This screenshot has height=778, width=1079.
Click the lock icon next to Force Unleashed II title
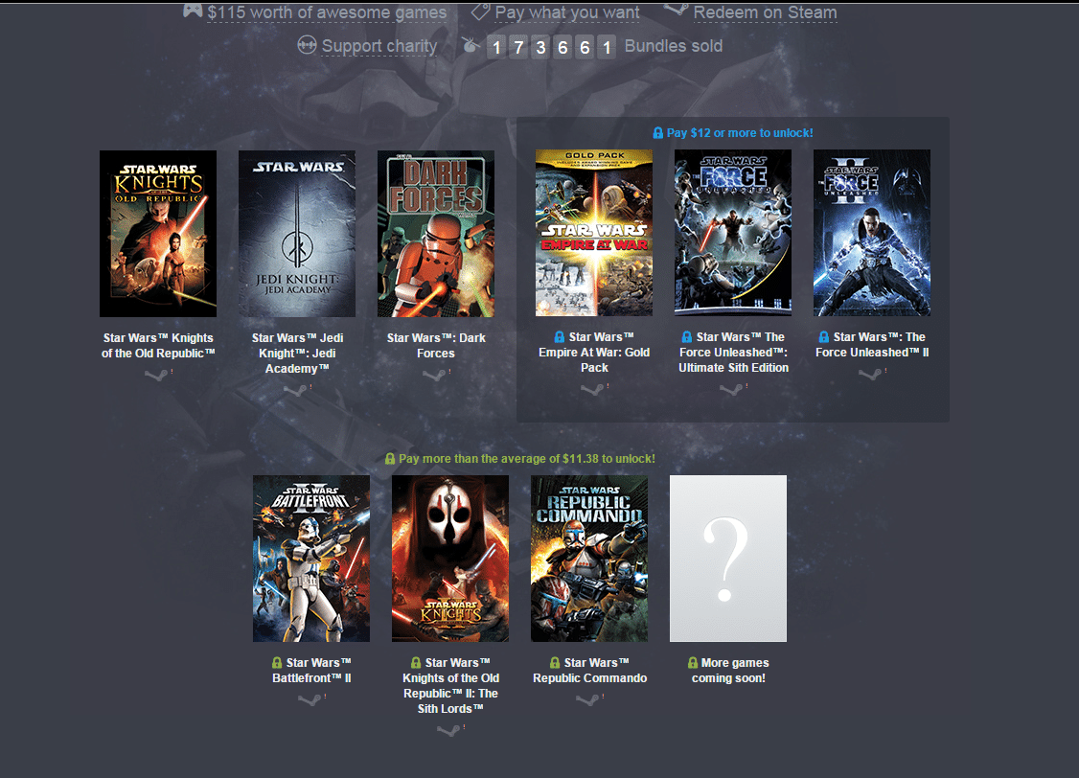824,337
